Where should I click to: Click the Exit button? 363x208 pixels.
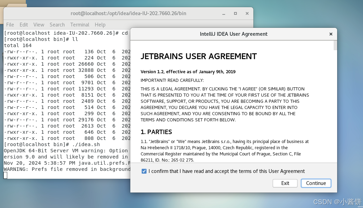point(285,183)
